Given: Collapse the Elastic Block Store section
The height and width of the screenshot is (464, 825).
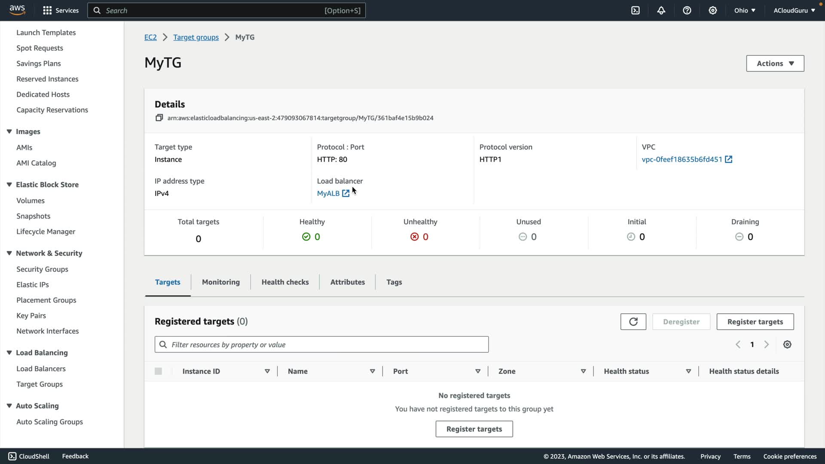Looking at the screenshot, I should [x=9, y=185].
